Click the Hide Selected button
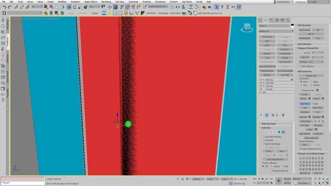The image size is (331, 186). (x=305, y=134)
